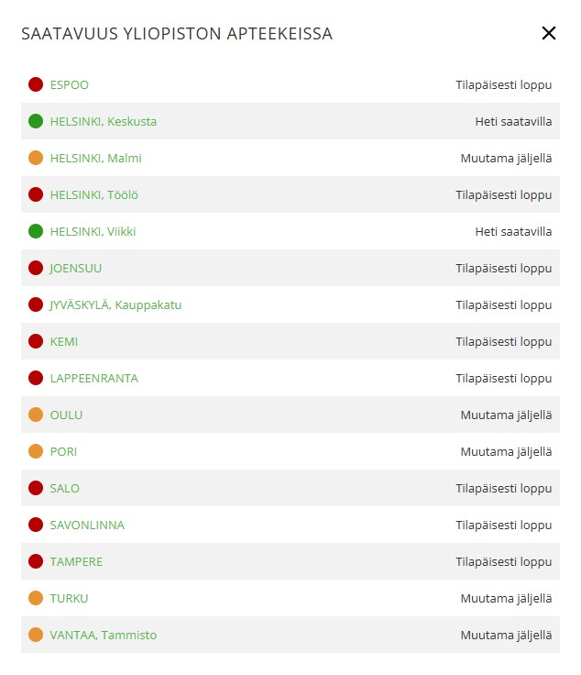581x675 pixels.
Task: Click the red status dot beside HELSINKI, Töölö
Action: pos(36,194)
